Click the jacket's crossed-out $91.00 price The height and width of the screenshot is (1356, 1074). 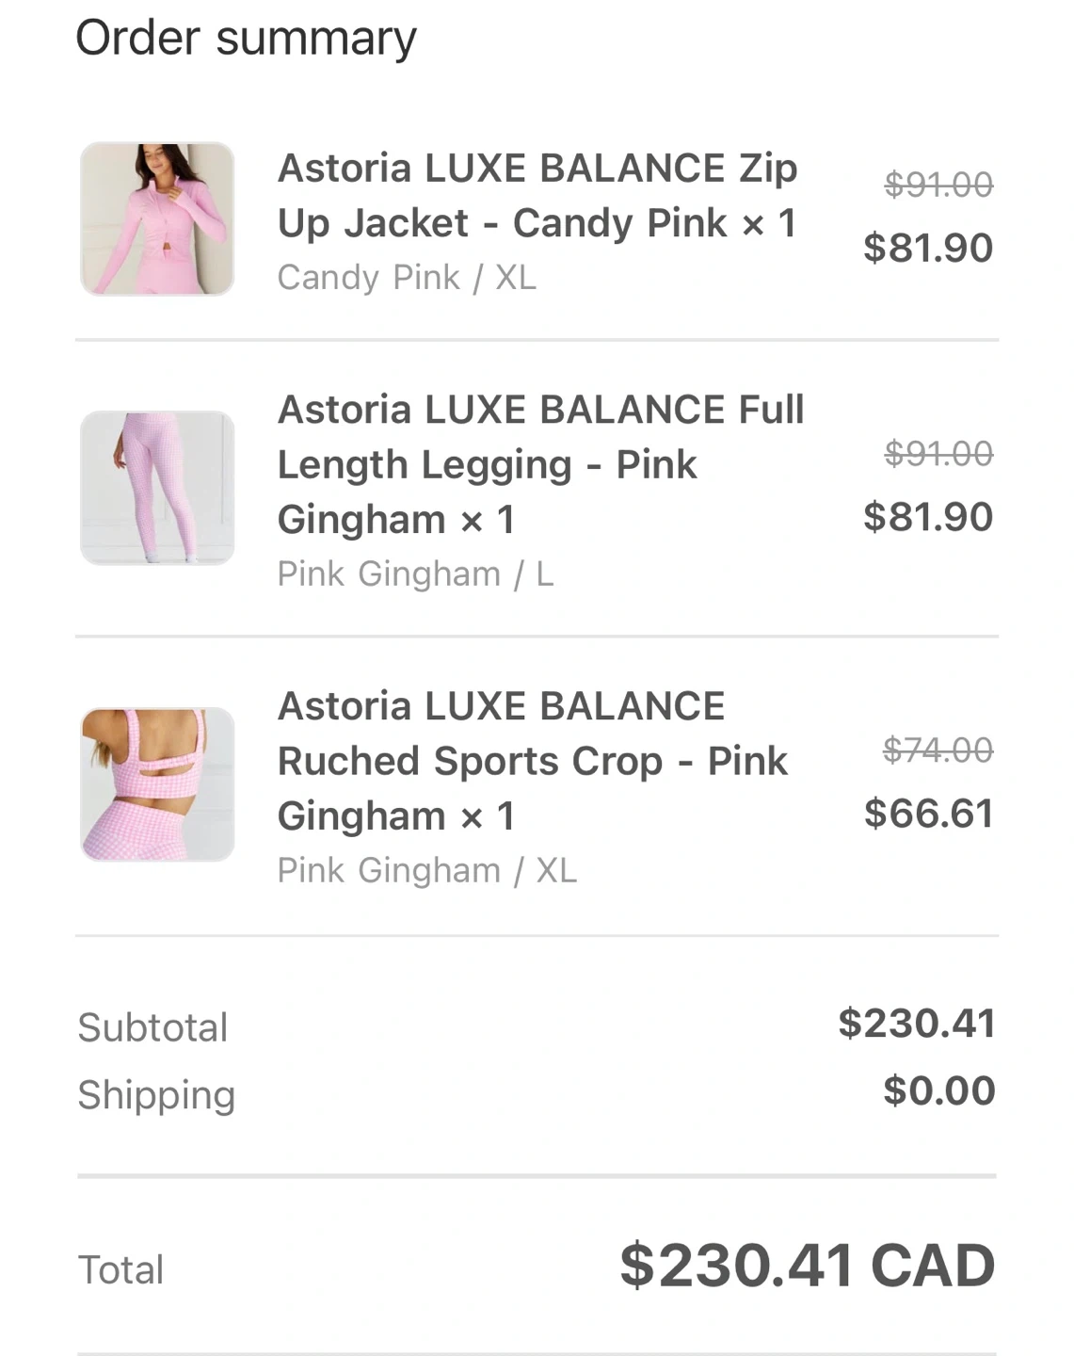click(938, 185)
